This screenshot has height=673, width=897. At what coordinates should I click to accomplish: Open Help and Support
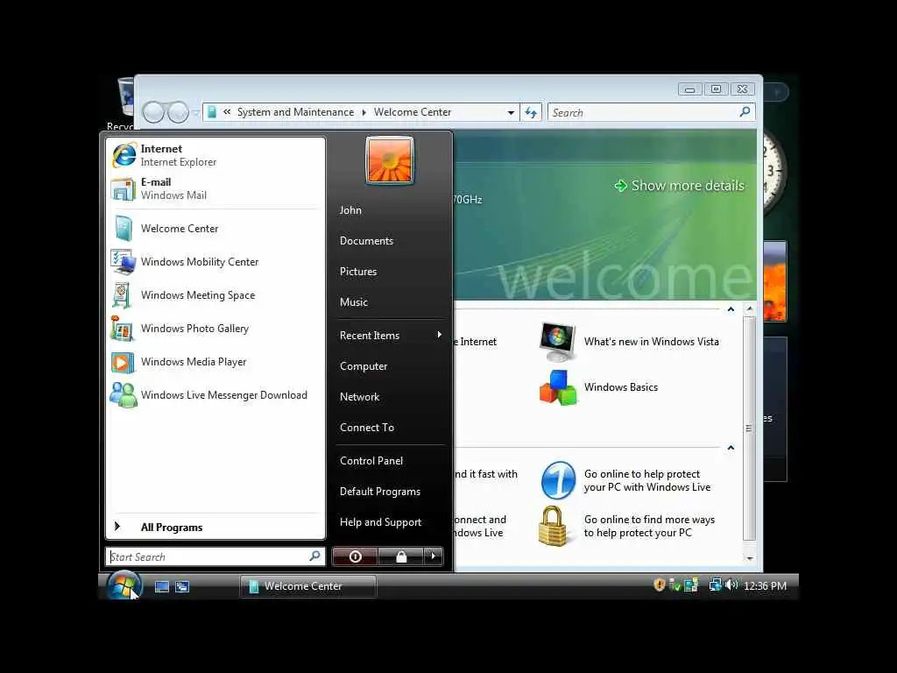click(x=380, y=522)
